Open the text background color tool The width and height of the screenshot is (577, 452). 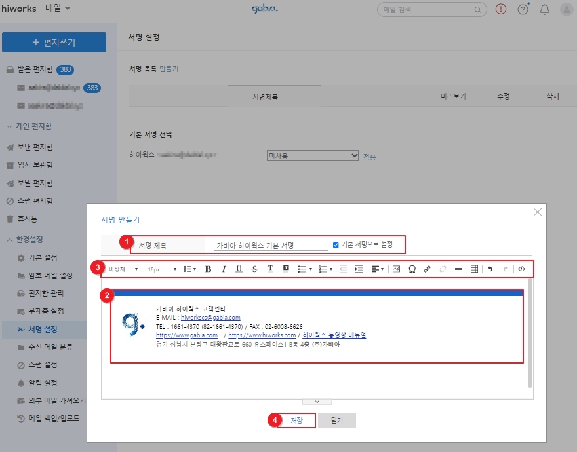[x=286, y=269]
